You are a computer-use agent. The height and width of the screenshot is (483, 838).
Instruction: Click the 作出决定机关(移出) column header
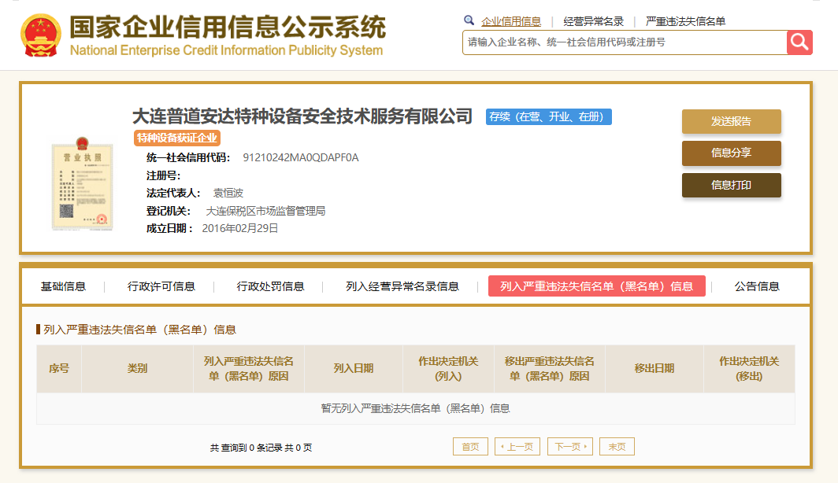[749, 369]
